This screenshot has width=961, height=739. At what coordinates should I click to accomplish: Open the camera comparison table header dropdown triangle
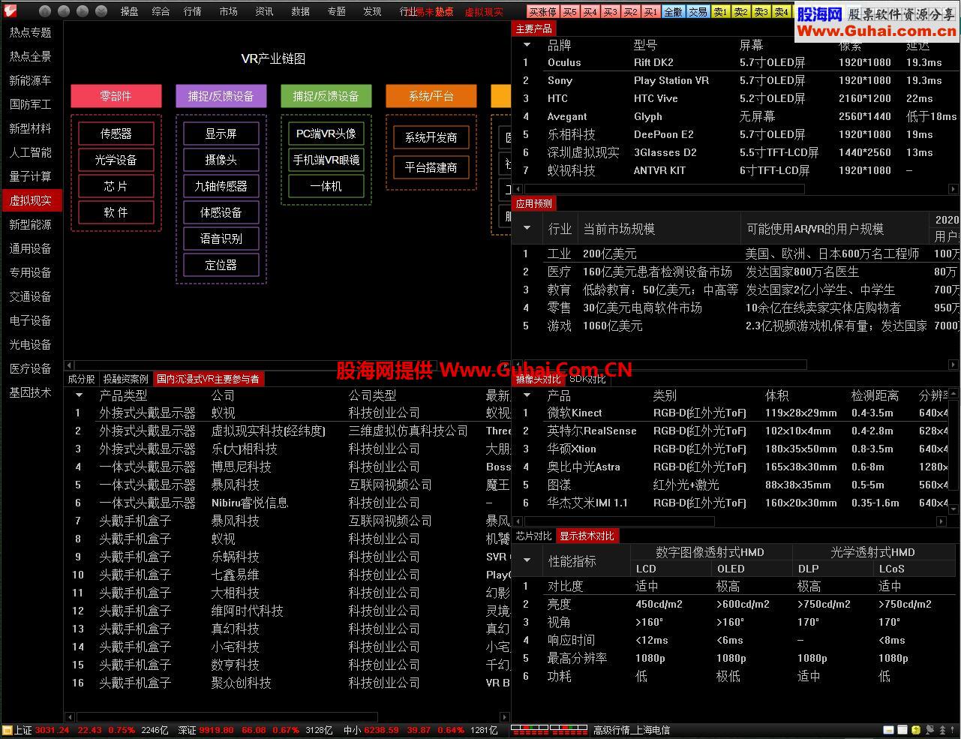tap(527, 395)
